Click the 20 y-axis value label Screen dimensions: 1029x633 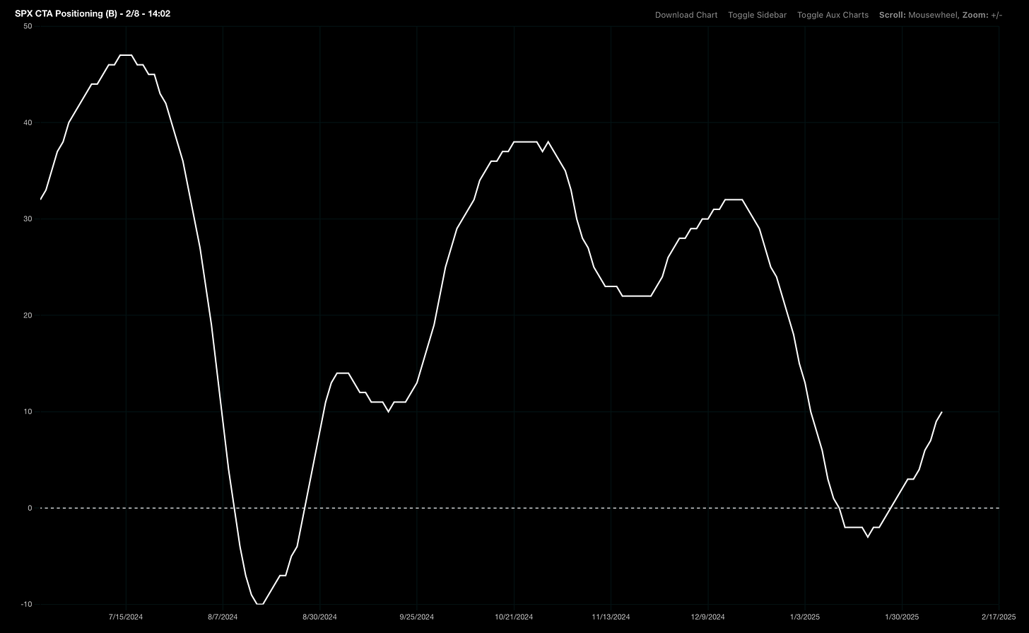(x=28, y=315)
